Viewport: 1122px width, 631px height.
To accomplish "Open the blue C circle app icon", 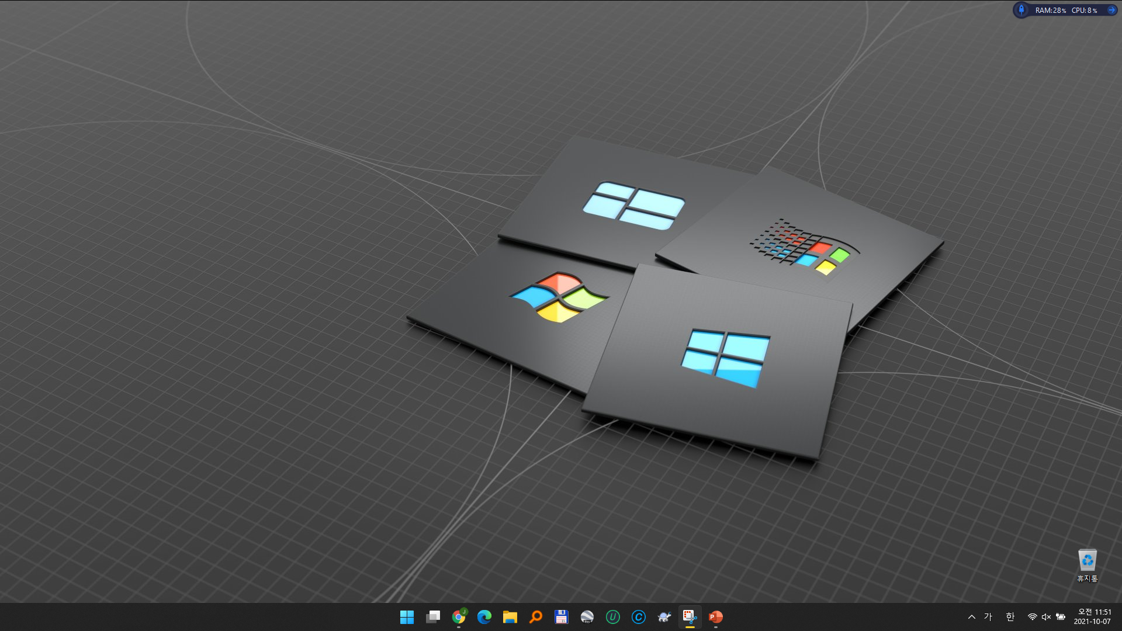I will [639, 617].
